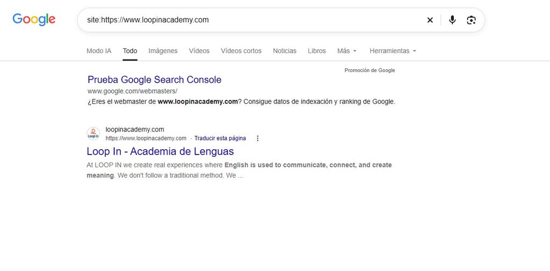550x271 pixels.
Task: Open the Imágenes tab
Action: point(163,51)
